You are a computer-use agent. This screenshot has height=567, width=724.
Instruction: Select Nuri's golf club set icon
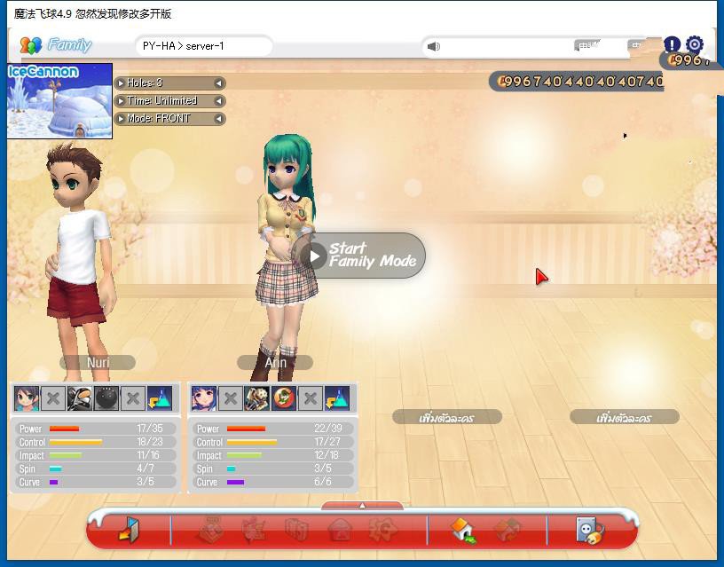point(80,398)
